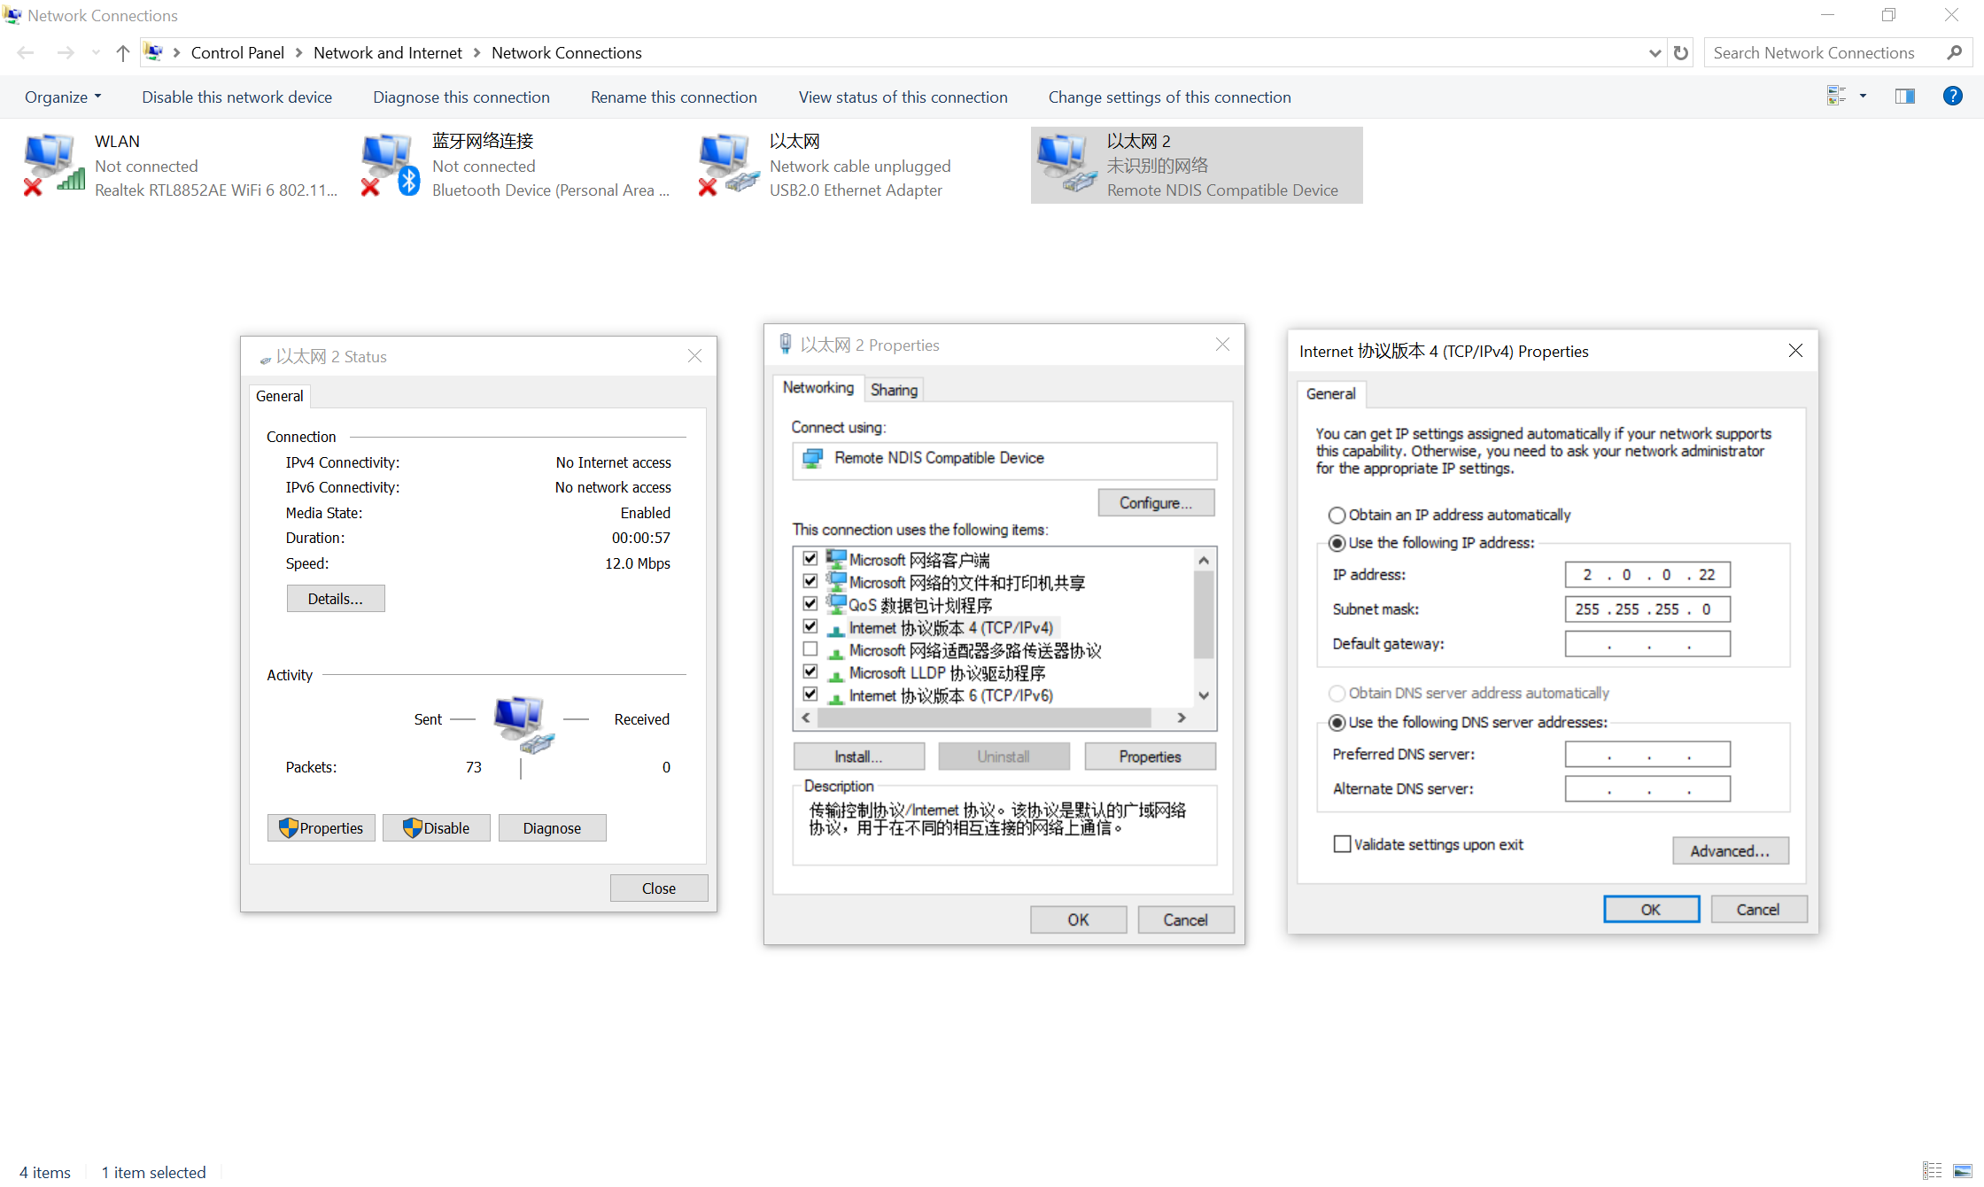
Task: Click Diagnose this connection in toolbar
Action: tap(461, 97)
